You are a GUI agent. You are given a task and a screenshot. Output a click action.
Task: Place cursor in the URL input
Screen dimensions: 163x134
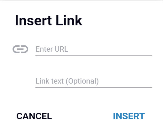click(x=94, y=49)
